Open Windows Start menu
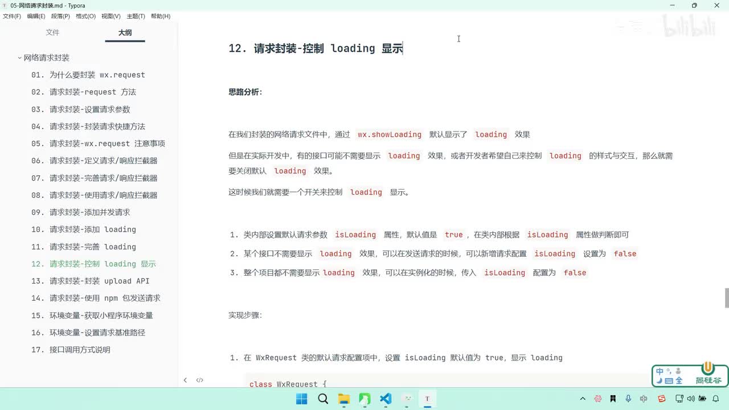The height and width of the screenshot is (410, 729). coord(302,399)
